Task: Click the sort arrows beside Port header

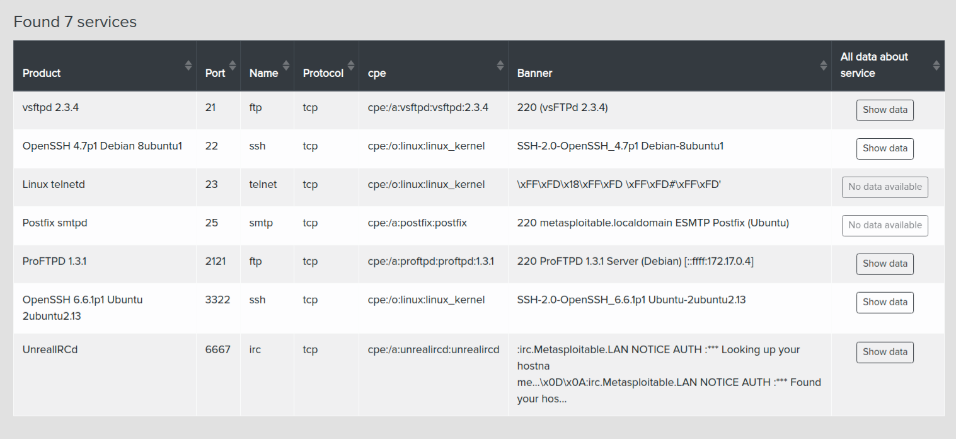Action: click(x=231, y=65)
